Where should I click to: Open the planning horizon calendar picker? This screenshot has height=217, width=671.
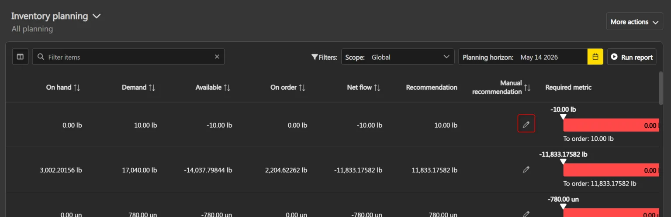coord(595,57)
